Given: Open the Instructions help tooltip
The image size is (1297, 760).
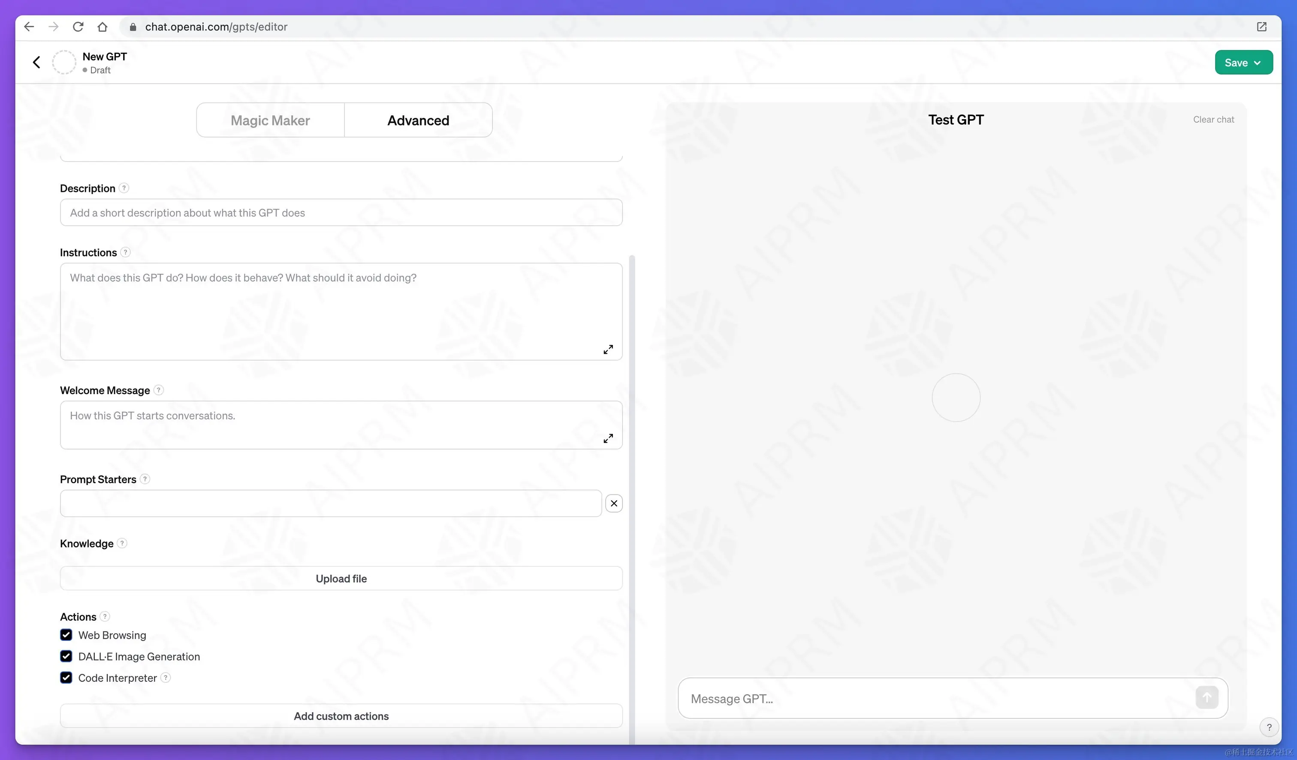Looking at the screenshot, I should 126,252.
